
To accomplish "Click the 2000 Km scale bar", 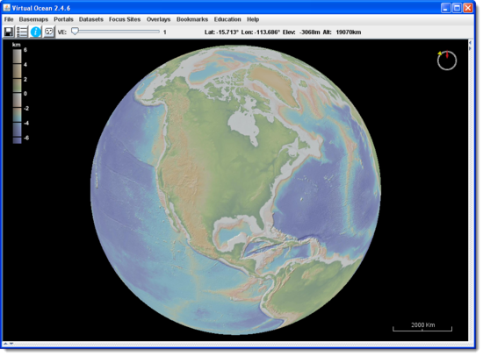I will (422, 327).
